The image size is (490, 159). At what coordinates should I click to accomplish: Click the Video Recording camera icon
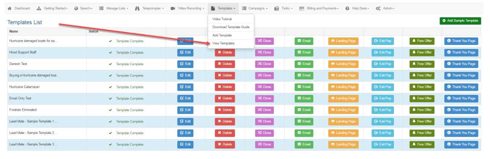tap(173, 8)
